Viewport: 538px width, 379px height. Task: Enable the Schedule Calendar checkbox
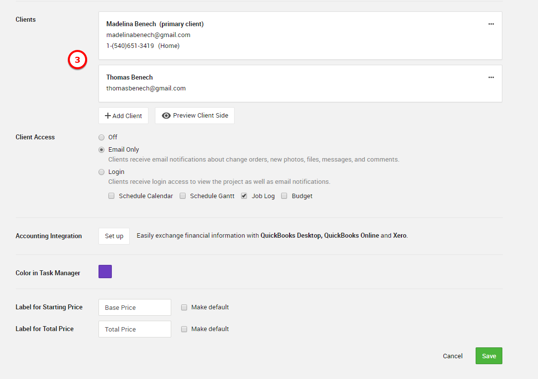point(111,196)
